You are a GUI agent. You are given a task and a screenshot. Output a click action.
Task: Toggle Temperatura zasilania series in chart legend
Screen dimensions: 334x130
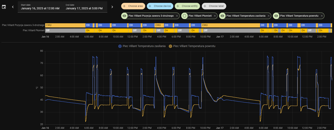coord(142,46)
